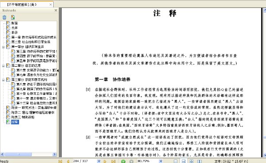Click the document scrollbar down arrow
The width and height of the screenshot is (266, 163).
pyautogui.click(x=265, y=155)
